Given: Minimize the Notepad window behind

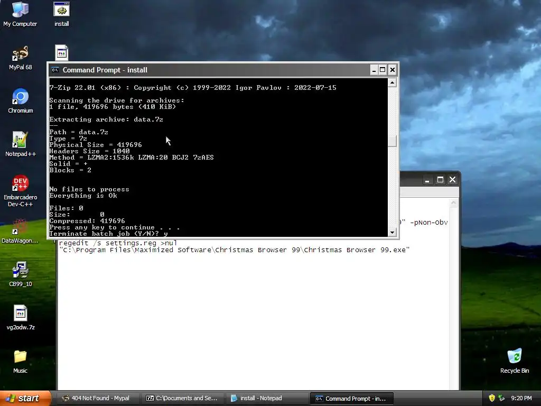Looking at the screenshot, I should (427, 180).
